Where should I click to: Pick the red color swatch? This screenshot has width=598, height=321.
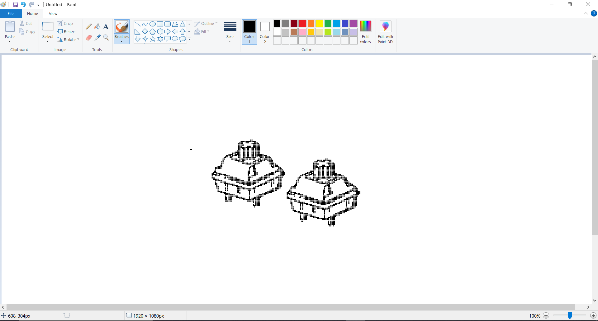(x=302, y=24)
